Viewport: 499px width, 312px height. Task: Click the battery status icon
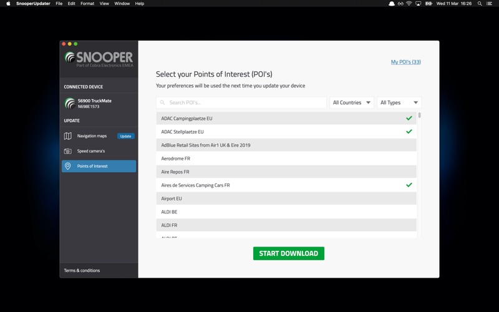pos(429,4)
